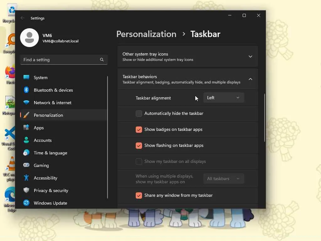
Task: Click the Apps icon in sidebar
Action: (x=26, y=127)
